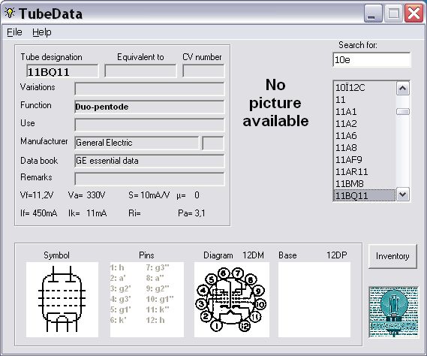Image resolution: width=427 pixels, height=356 pixels.
Task: Click the empty 12DP base image area
Action: 314,300
